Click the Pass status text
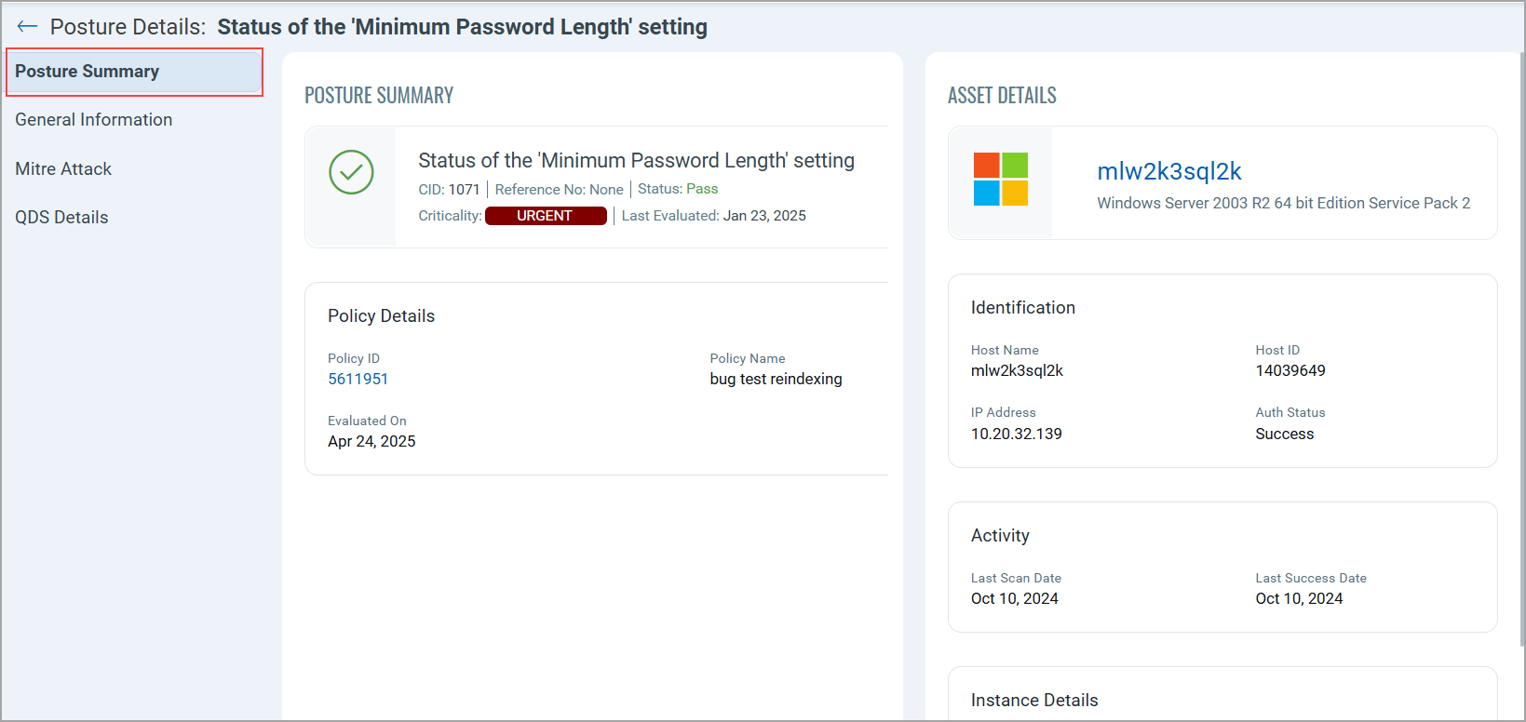Screen dimensions: 1526x722 pos(702,189)
